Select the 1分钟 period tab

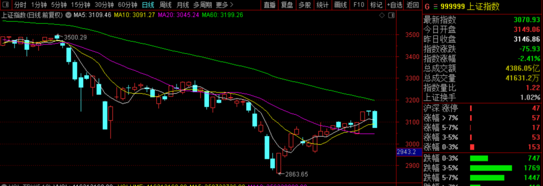(x=39, y=5)
